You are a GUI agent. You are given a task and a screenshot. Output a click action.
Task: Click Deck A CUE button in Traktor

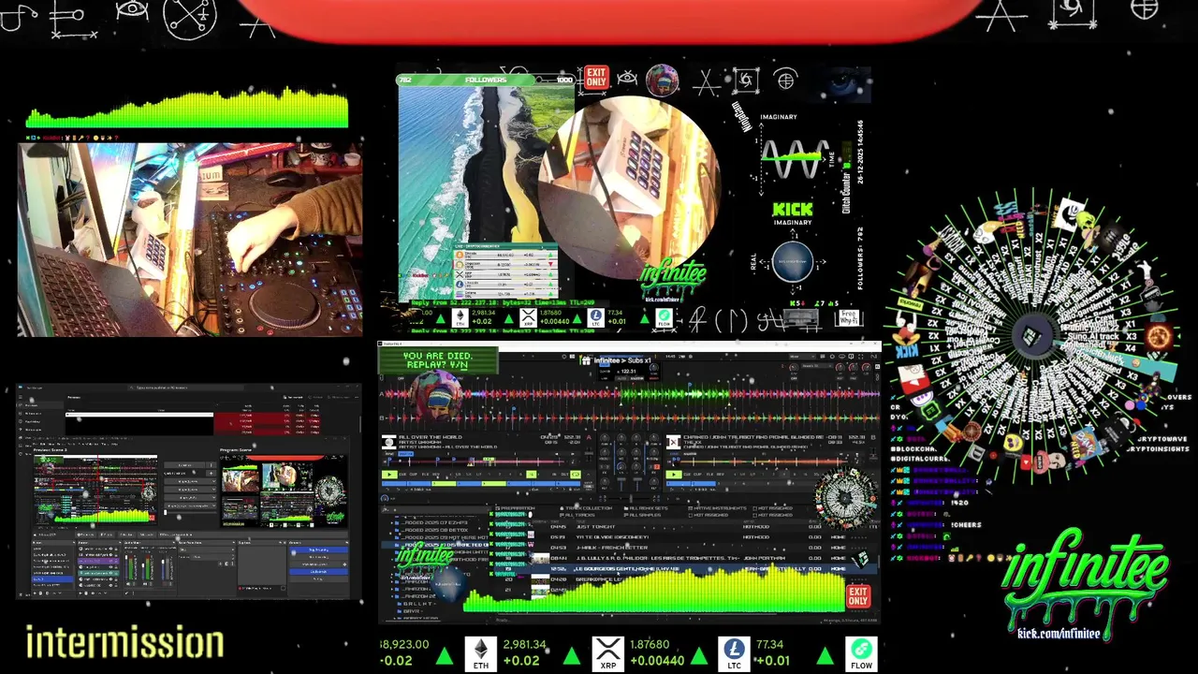pyautogui.click(x=402, y=474)
